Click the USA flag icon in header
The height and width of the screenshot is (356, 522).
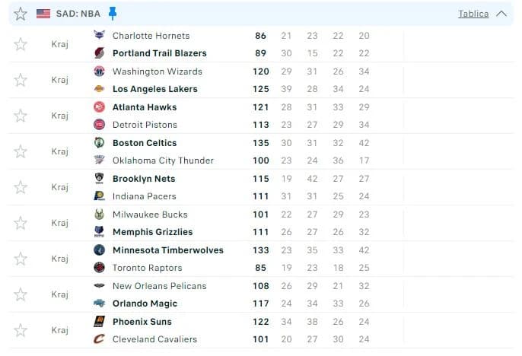pos(43,14)
